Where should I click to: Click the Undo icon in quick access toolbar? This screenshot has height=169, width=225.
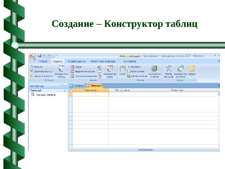click(x=44, y=55)
